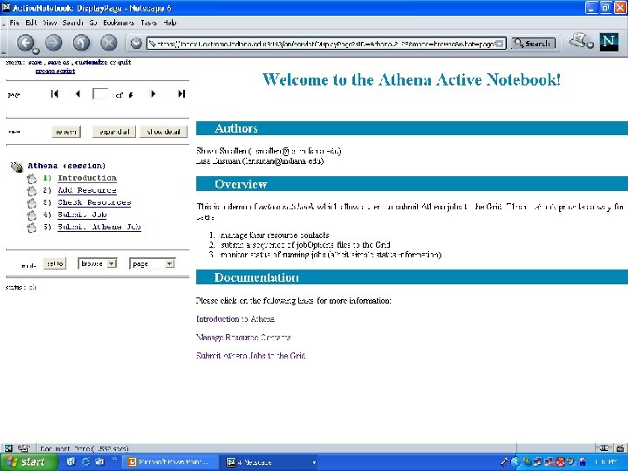
Task: Click the third quick launch icon
Action: [x=99, y=461]
